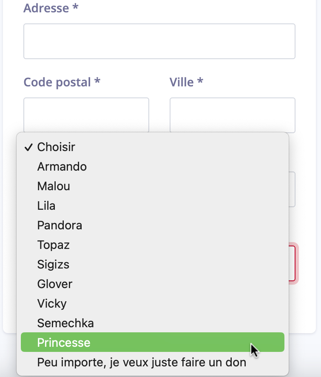The image size is (321, 377).
Task: Choose Glover from the options
Action: pyautogui.click(x=55, y=284)
